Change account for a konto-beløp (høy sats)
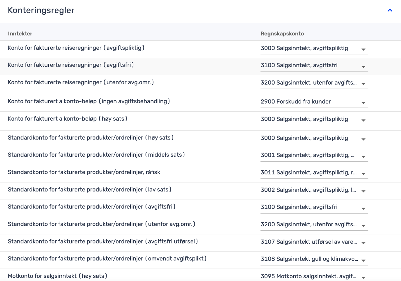The width and height of the screenshot is (401, 281). tap(314, 119)
